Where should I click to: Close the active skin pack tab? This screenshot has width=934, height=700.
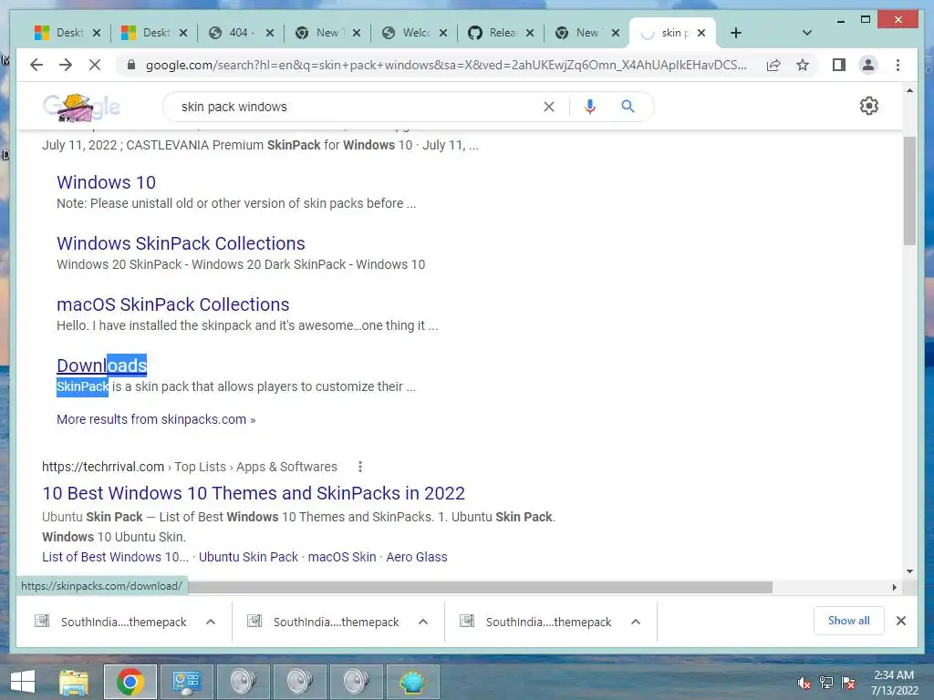(701, 33)
